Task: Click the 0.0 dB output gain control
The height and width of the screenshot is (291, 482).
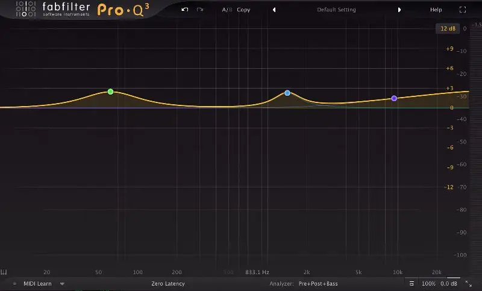Action: click(x=449, y=284)
